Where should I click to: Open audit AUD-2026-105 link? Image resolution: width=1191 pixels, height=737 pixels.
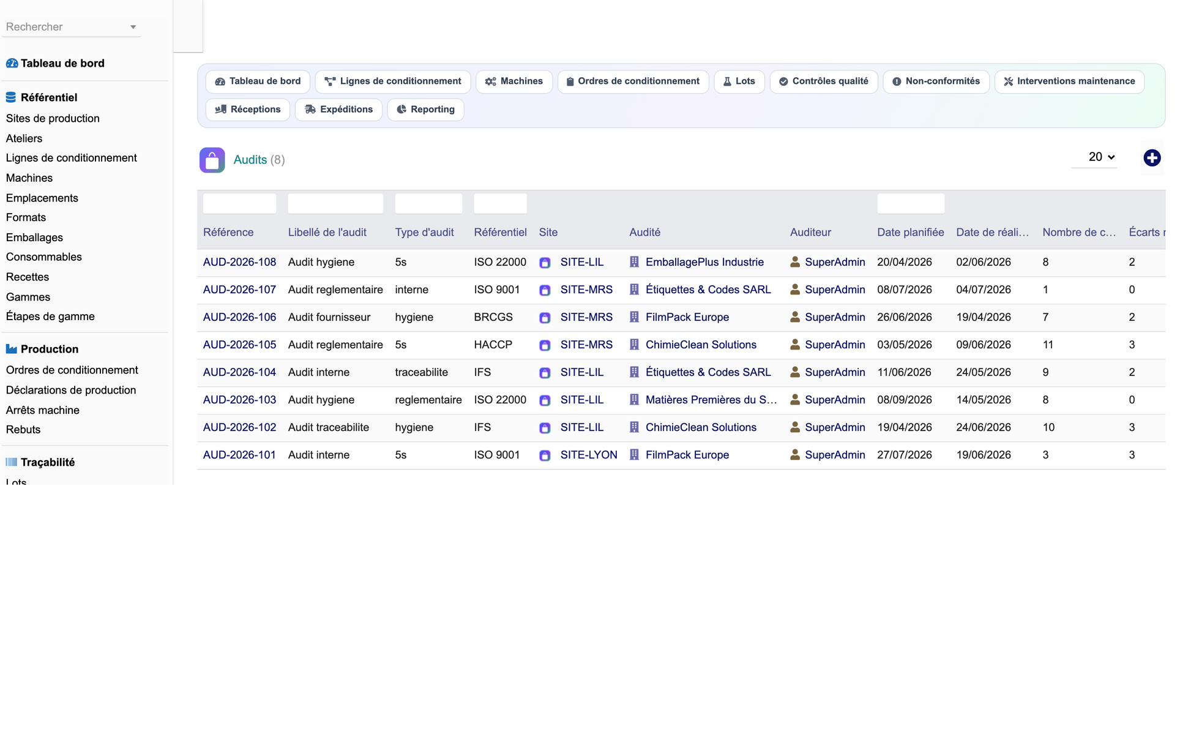pyautogui.click(x=239, y=345)
